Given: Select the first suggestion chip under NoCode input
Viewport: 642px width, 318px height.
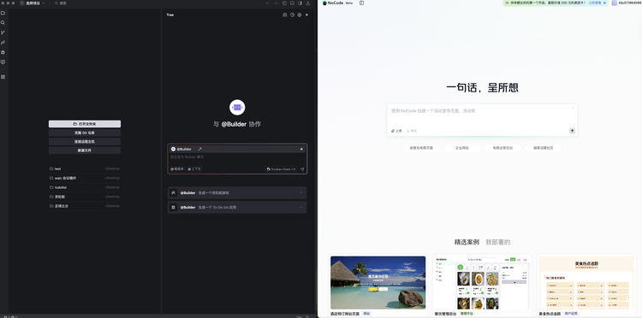Looking at the screenshot, I should [421, 148].
